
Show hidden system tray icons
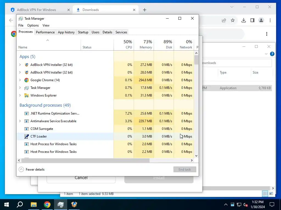[226, 205]
